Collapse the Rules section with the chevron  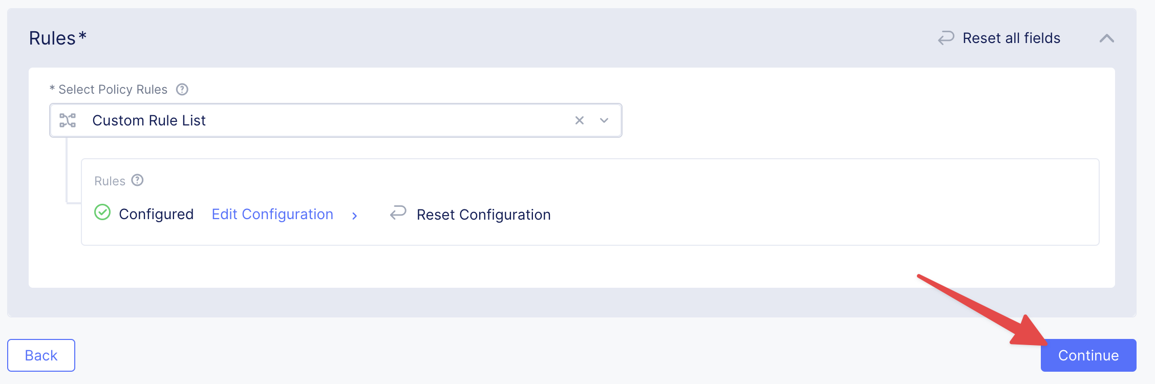point(1106,38)
